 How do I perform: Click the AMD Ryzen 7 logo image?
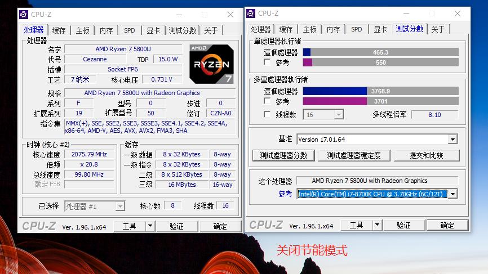(x=212, y=64)
